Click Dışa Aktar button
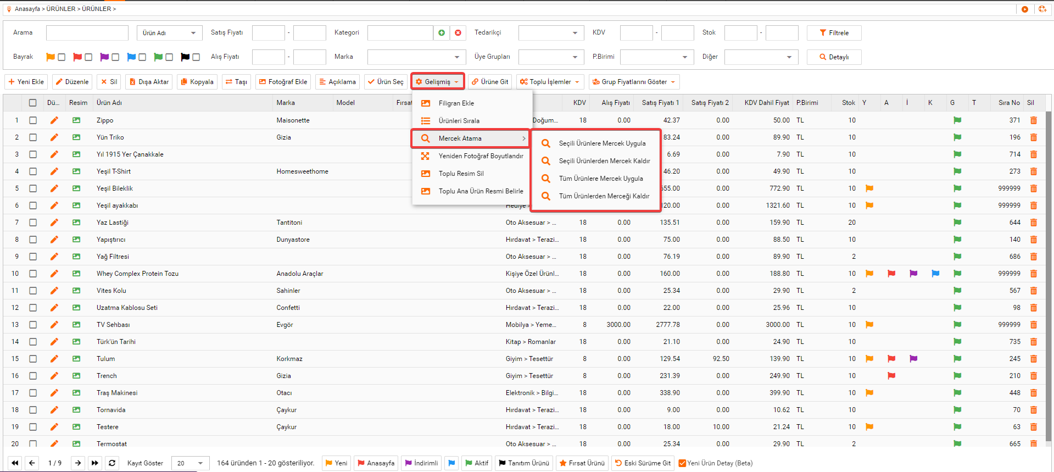 click(x=149, y=82)
